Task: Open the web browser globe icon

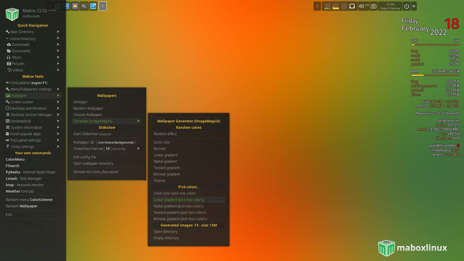Action: (93, 6)
